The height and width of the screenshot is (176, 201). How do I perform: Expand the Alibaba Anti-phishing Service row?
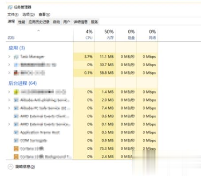9,100
